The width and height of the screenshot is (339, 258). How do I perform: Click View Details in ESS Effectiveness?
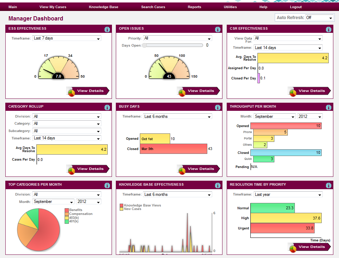pos(88,91)
